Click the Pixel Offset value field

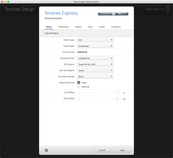coord(119,99)
